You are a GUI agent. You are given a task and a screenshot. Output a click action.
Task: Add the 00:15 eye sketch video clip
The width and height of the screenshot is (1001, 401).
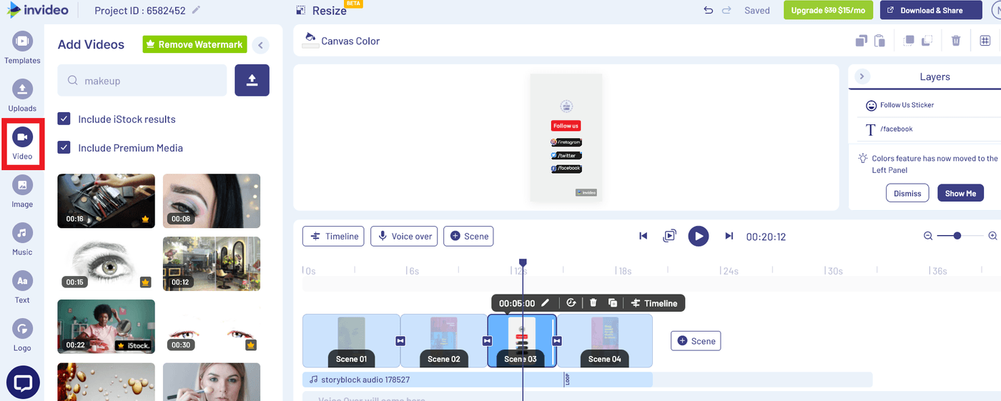pyautogui.click(x=106, y=264)
